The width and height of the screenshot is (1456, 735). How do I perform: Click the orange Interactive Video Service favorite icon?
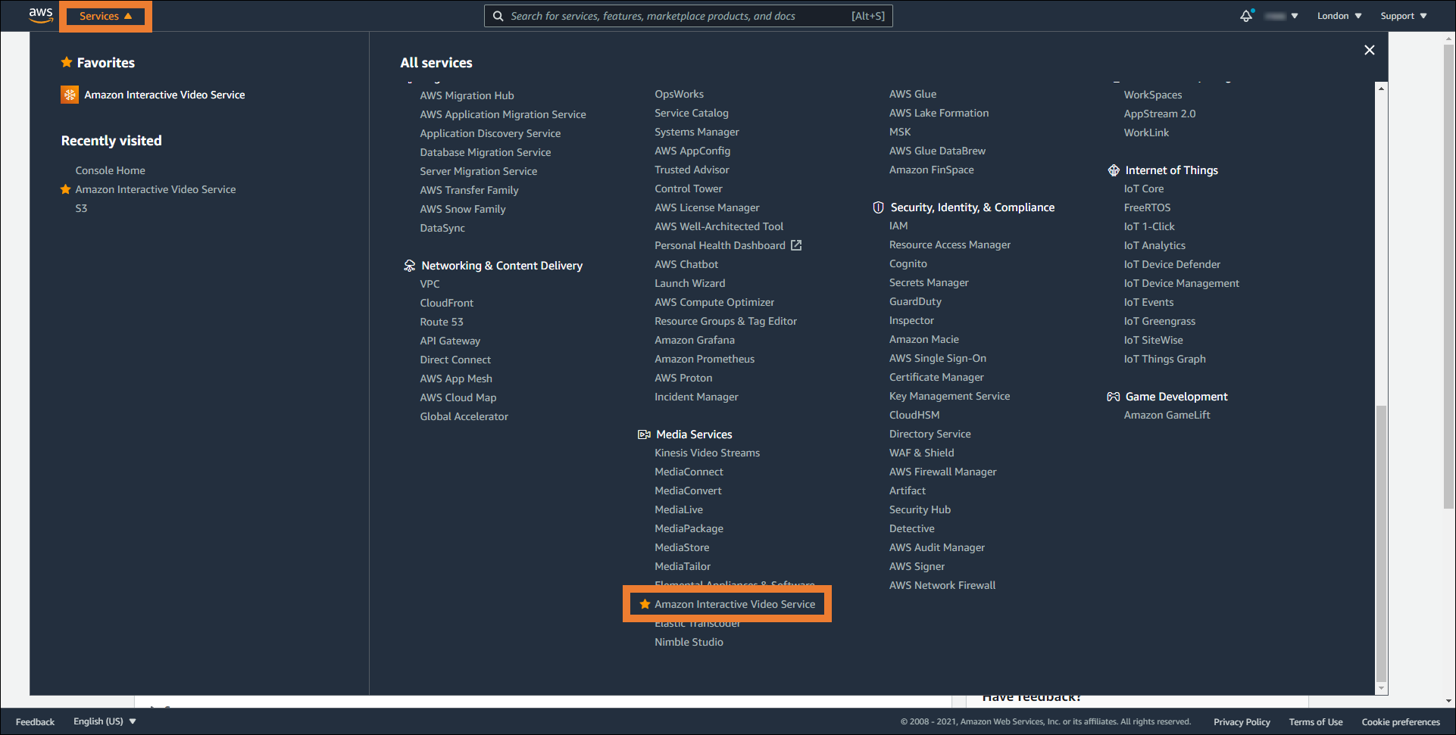(70, 95)
